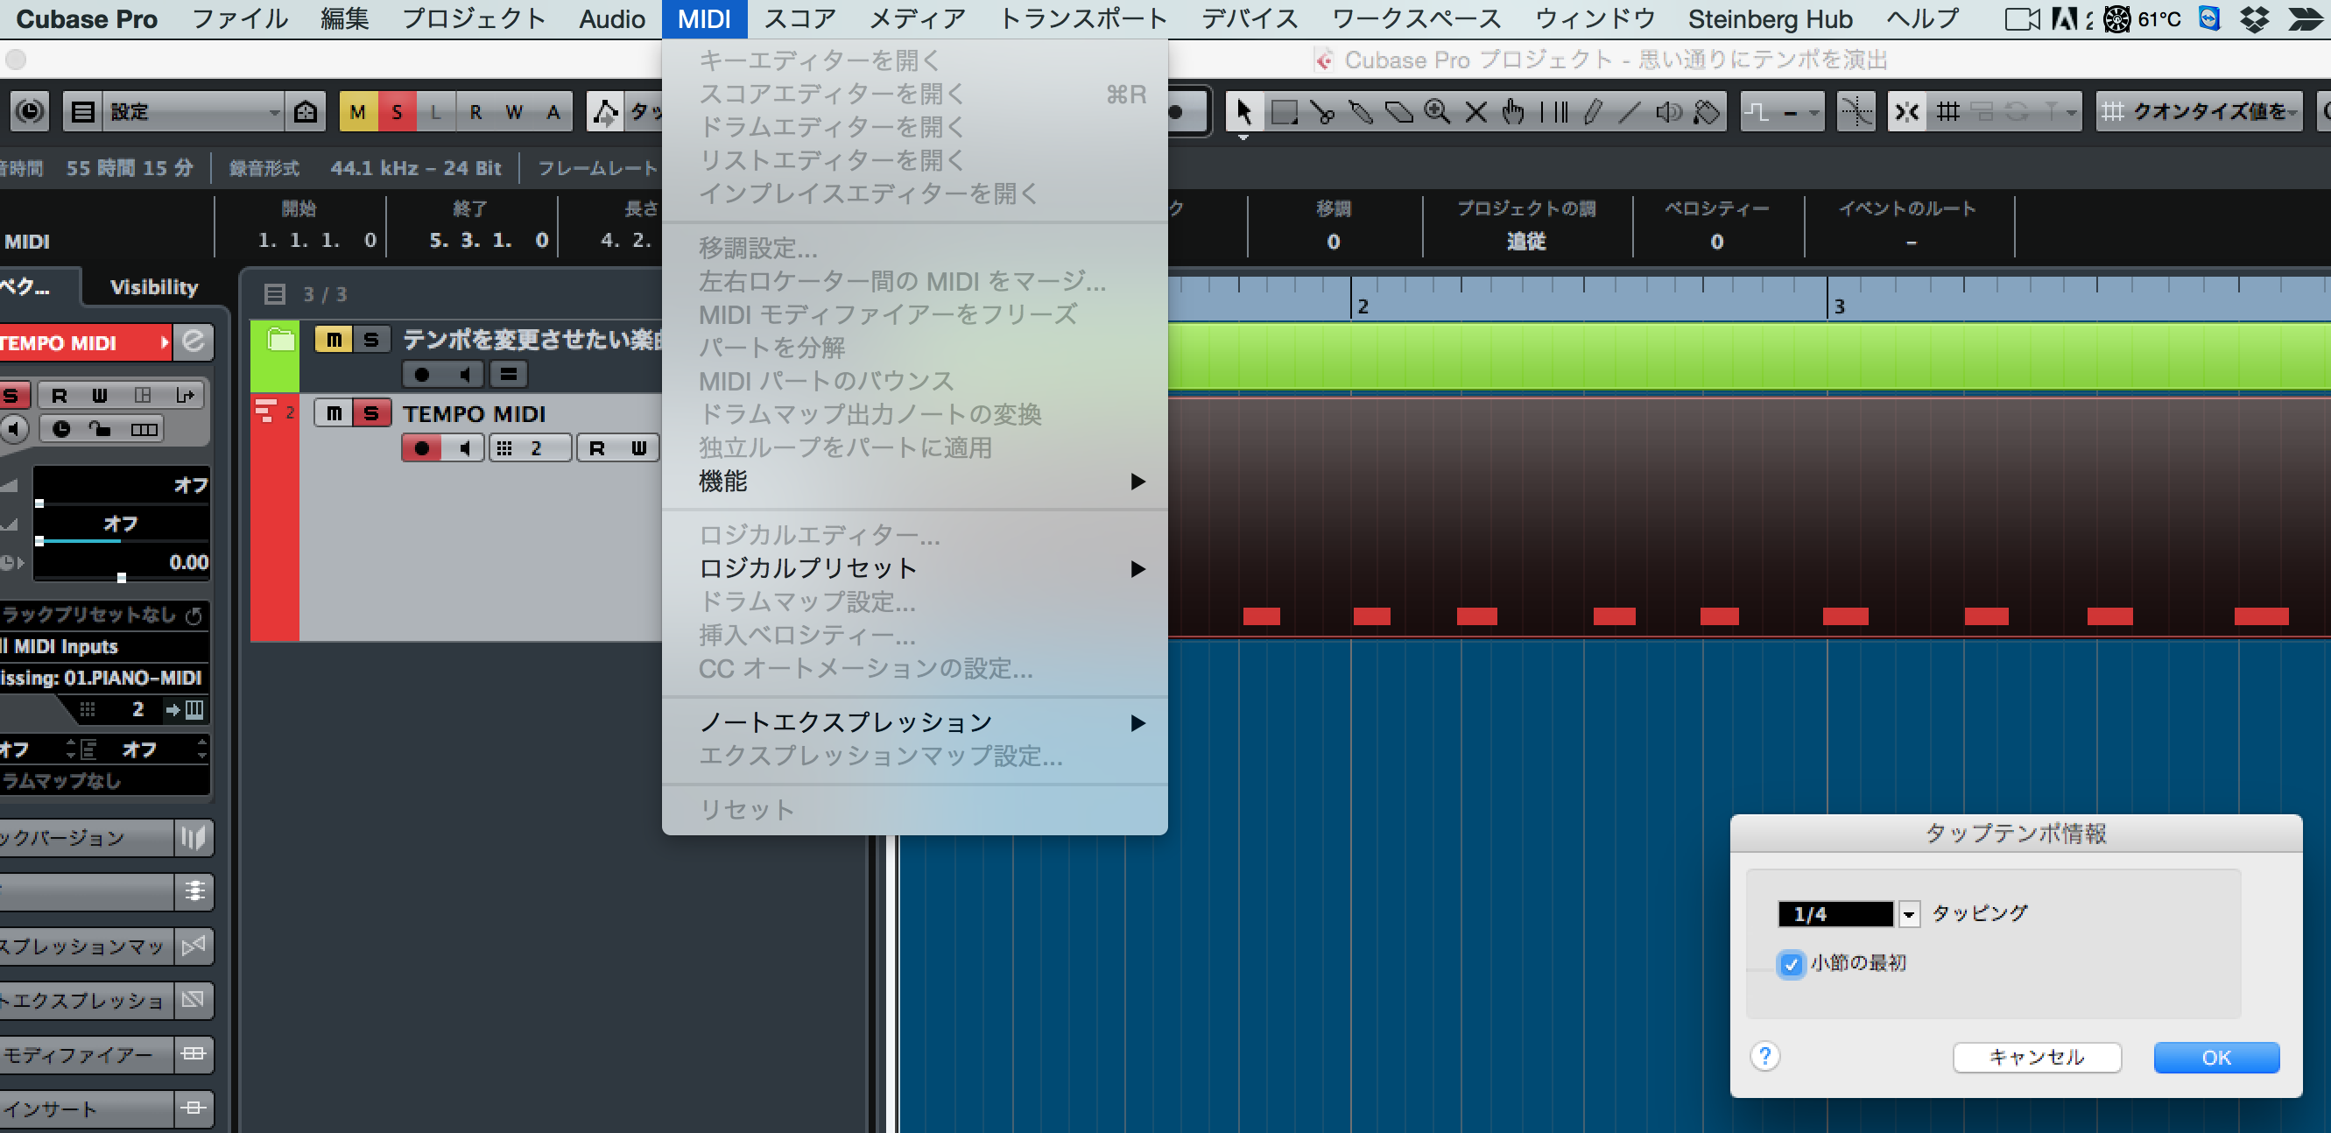The width and height of the screenshot is (2331, 1133).
Task: Click the Insert tab icon in inspector
Action: pyautogui.click(x=194, y=1108)
